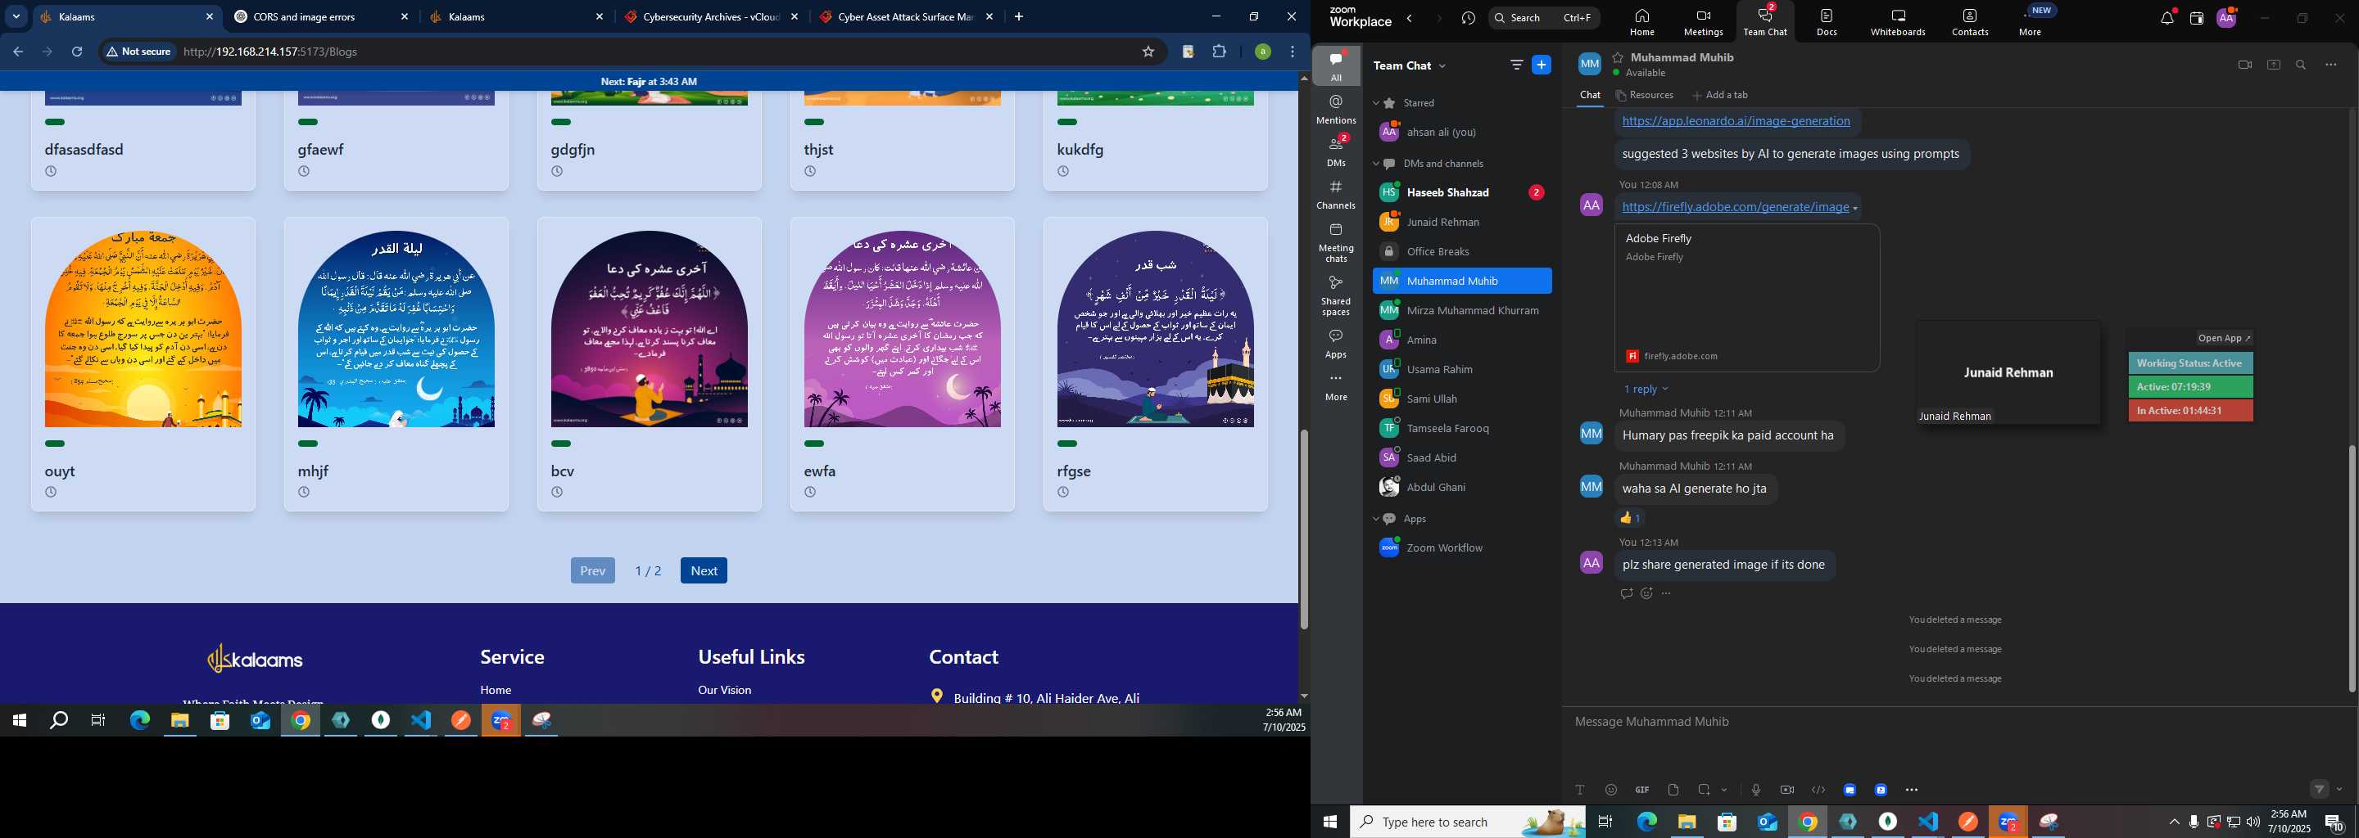Open Mentions in Zoom sidebar
Viewport: 2359px width, 838px height.
1336,110
